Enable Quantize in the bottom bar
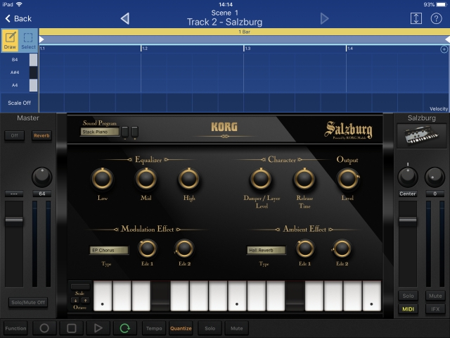 tap(181, 328)
